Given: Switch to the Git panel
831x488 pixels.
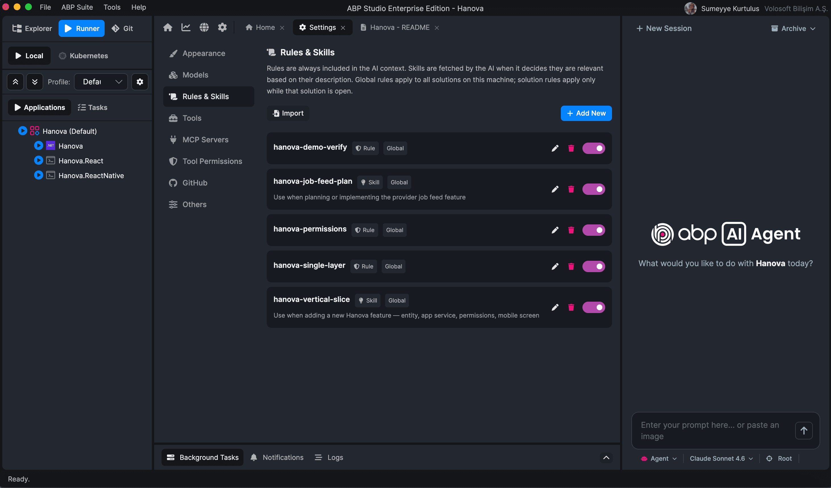Looking at the screenshot, I should [x=122, y=29].
